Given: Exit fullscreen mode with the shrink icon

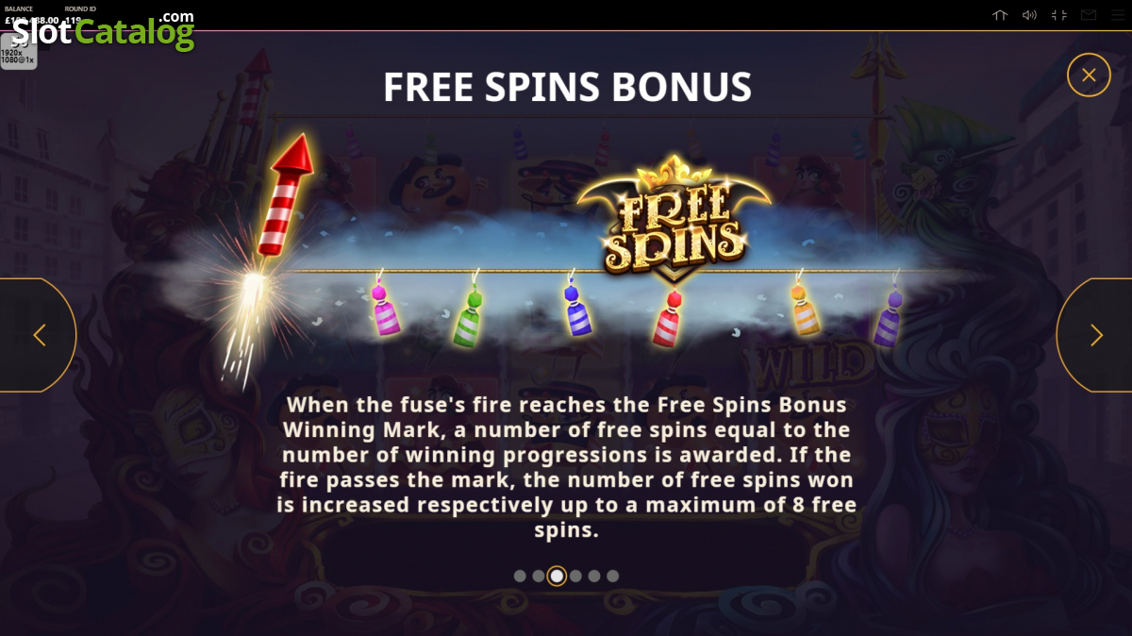Looking at the screenshot, I should point(1059,15).
